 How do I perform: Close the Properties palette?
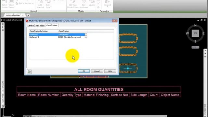tap(205, 50)
